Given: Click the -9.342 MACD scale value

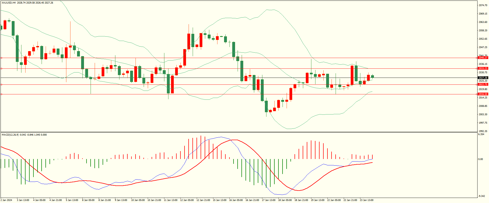Looking at the screenshot, I should [481, 196].
